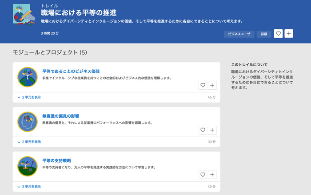Favorite the trail with the header heart icon
Viewport: 311px width, 195px height.
coord(278,33)
